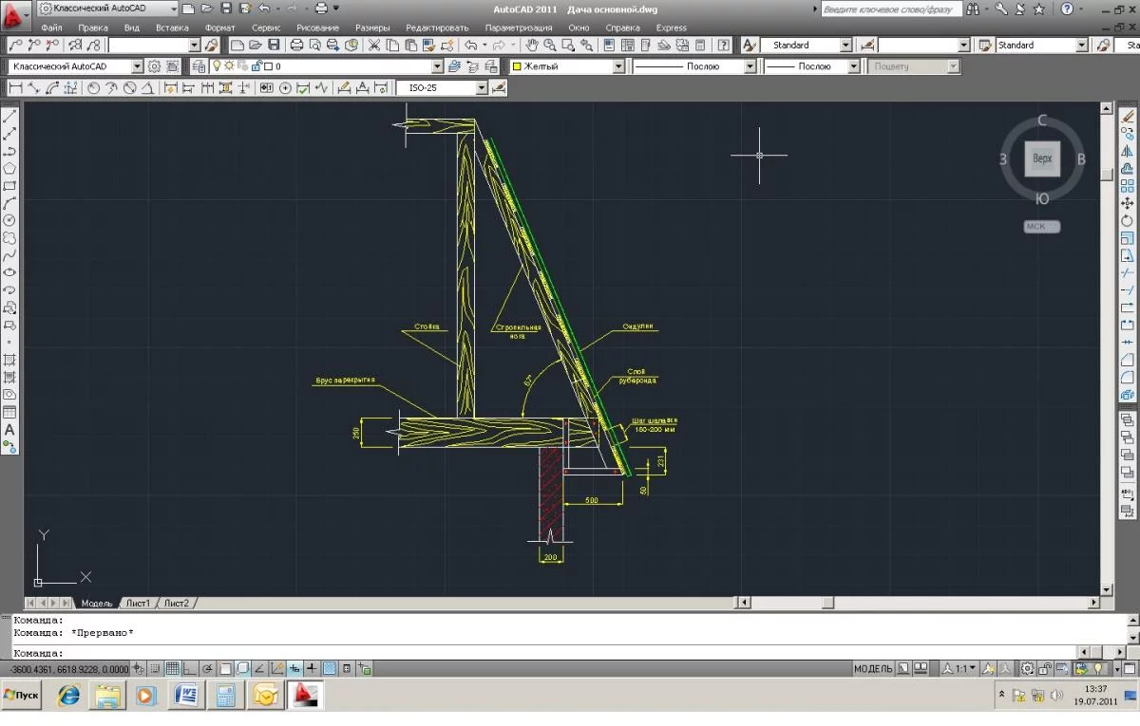
Task: Select the Linear dimension tool
Action: pos(16,87)
